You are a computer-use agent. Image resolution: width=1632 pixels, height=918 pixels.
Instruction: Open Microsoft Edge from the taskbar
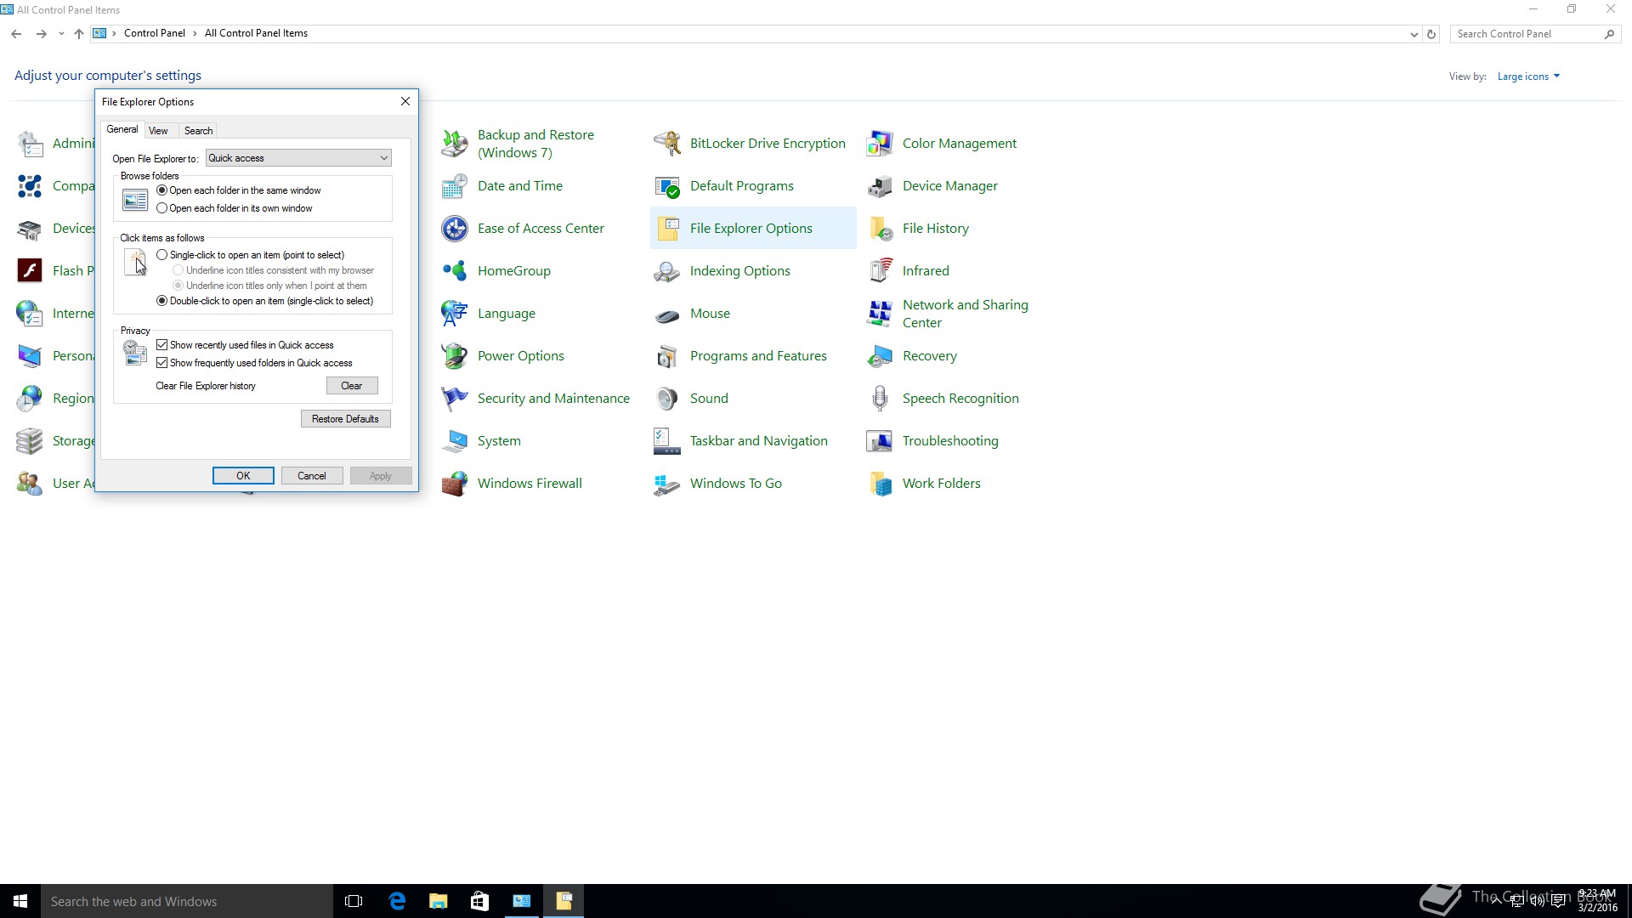(x=396, y=901)
